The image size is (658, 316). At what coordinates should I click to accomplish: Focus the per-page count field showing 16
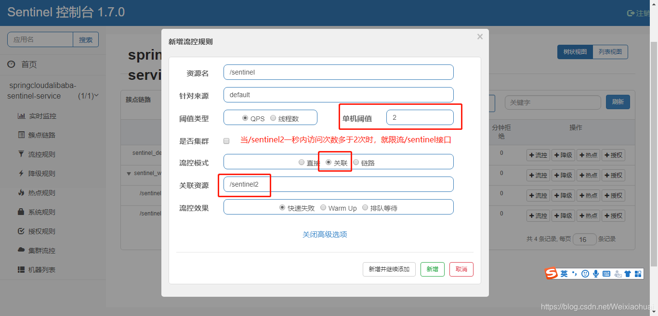point(584,239)
